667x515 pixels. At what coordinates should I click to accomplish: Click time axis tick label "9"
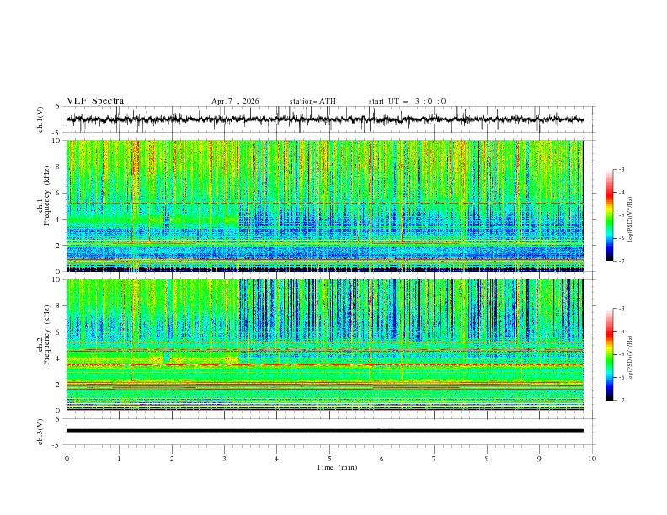coord(539,459)
